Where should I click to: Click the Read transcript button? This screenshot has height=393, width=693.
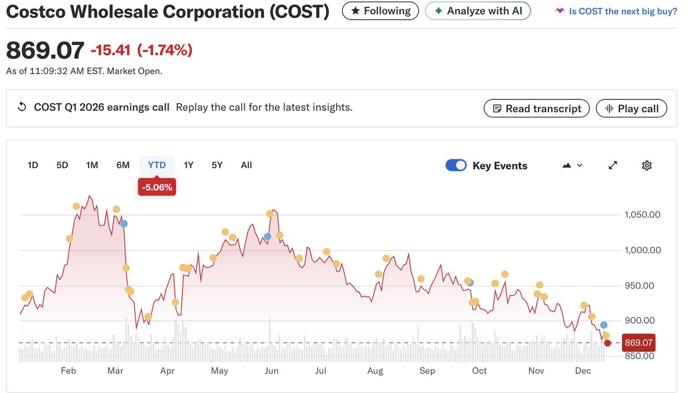(x=536, y=108)
